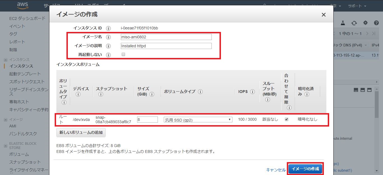Open the 汎用 SSD (gp2) volume type dropdown
The image size is (383, 175).
pyautogui.click(x=198, y=120)
